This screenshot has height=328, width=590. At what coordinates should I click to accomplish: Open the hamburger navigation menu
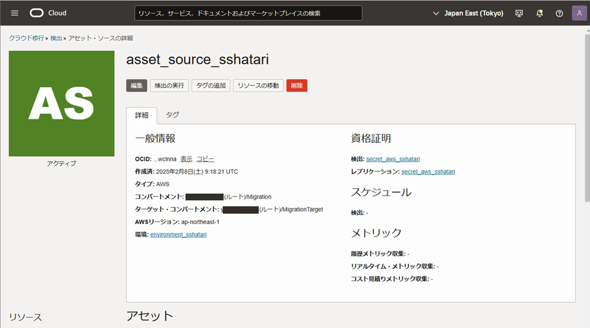[14, 13]
